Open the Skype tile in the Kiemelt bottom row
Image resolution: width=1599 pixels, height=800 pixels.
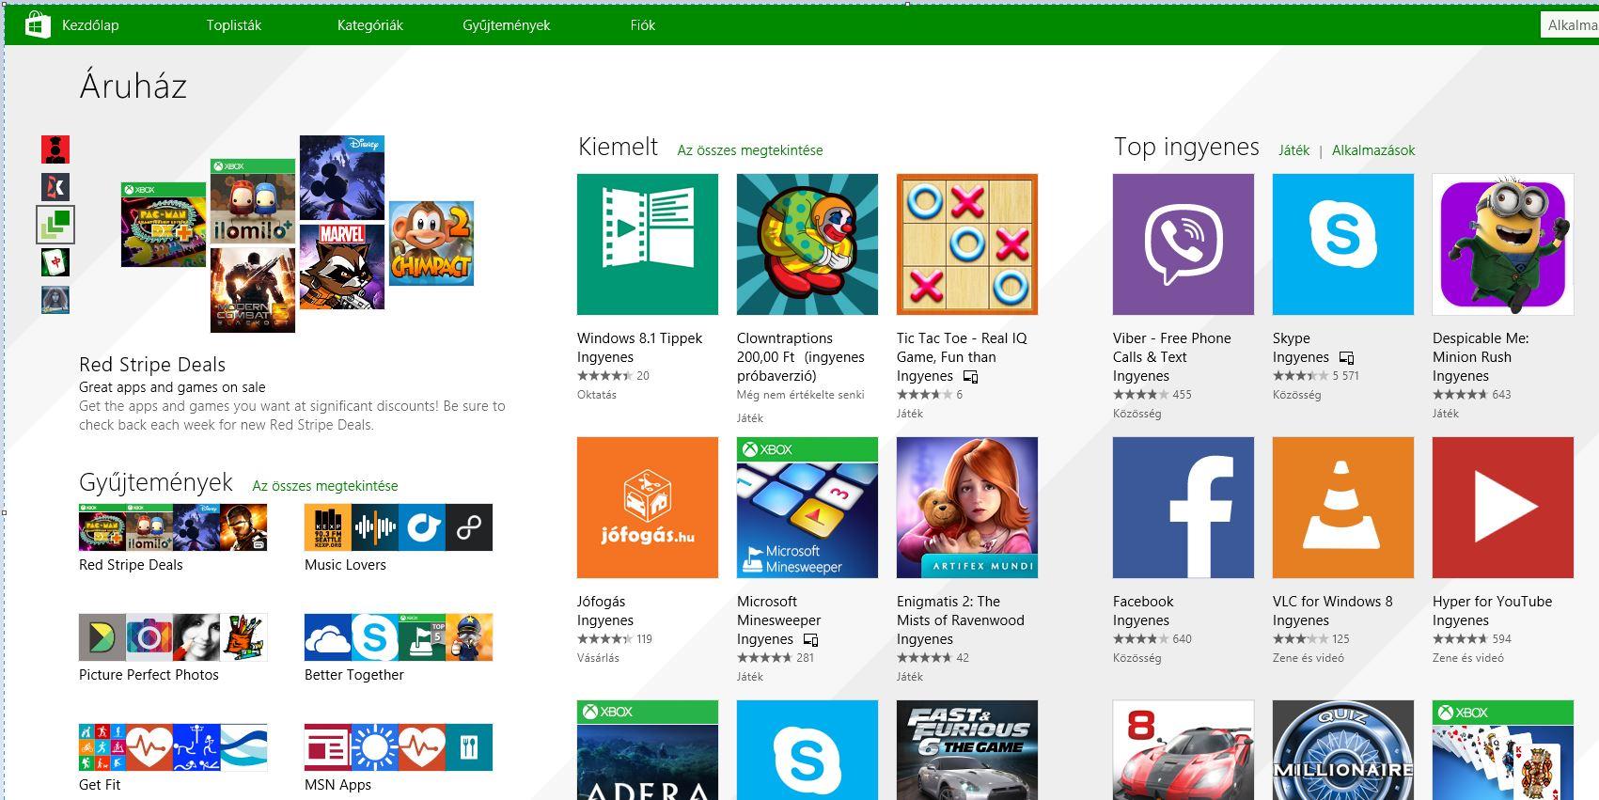[x=807, y=750]
